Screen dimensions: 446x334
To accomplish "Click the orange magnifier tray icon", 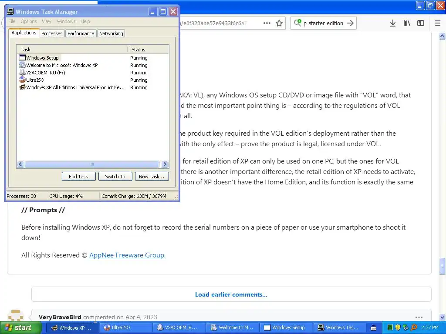I will [x=414, y=327].
